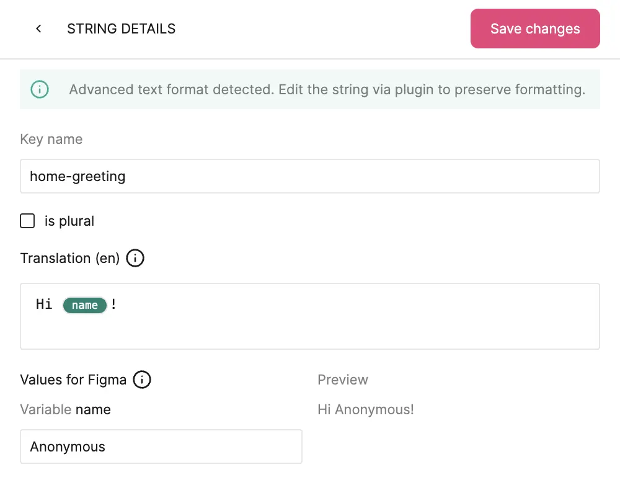The width and height of the screenshot is (620, 480).
Task: Click the info icon in the format warning banner
Action: coord(40,89)
